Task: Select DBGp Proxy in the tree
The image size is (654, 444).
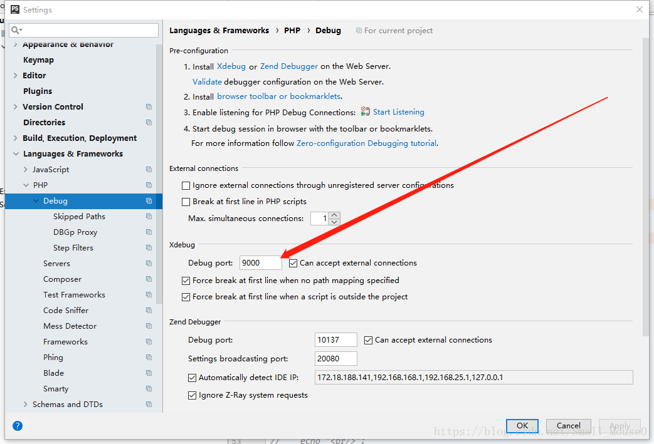Action: click(x=75, y=232)
